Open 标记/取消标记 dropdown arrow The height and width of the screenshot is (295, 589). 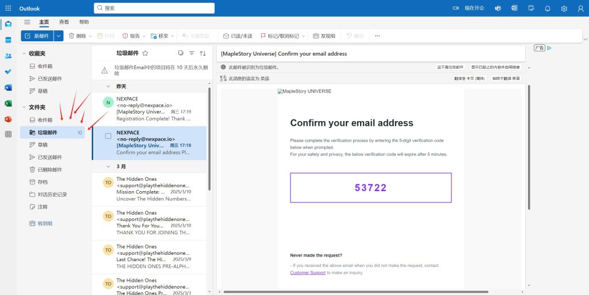(304, 36)
